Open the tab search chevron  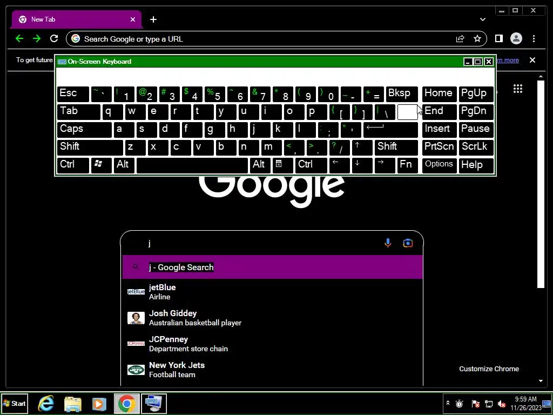[482, 19]
